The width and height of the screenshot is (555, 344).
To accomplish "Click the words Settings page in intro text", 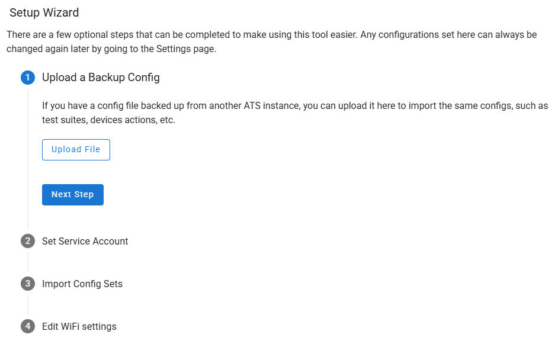I will coord(186,49).
